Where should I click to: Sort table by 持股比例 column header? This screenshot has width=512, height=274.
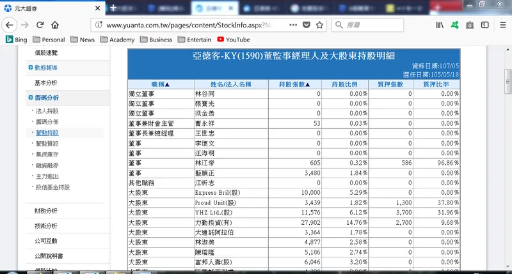click(x=344, y=84)
